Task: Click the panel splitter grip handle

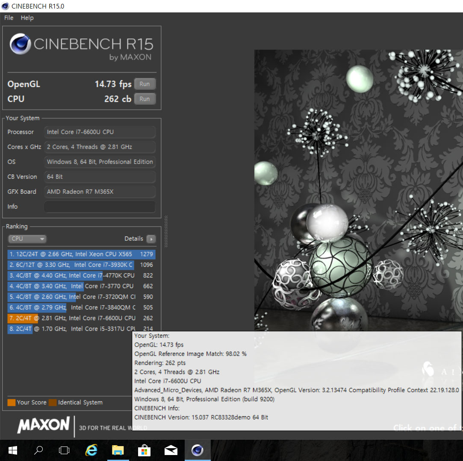Action: 165,231
